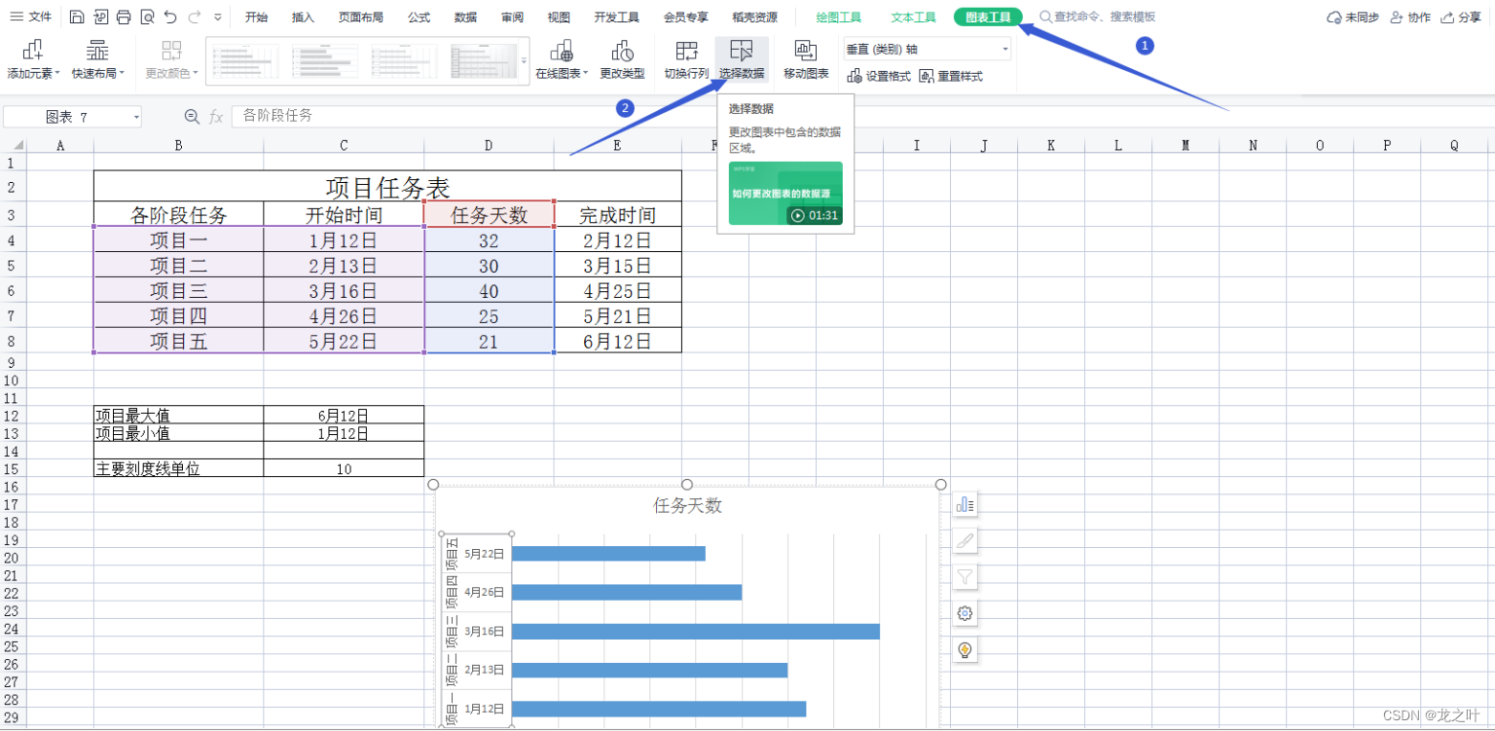Open the name box dropdown showing 图表 7
This screenshot has height=731, width=1495.
(136, 117)
